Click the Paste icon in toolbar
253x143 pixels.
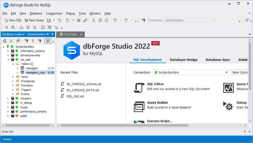107,20
